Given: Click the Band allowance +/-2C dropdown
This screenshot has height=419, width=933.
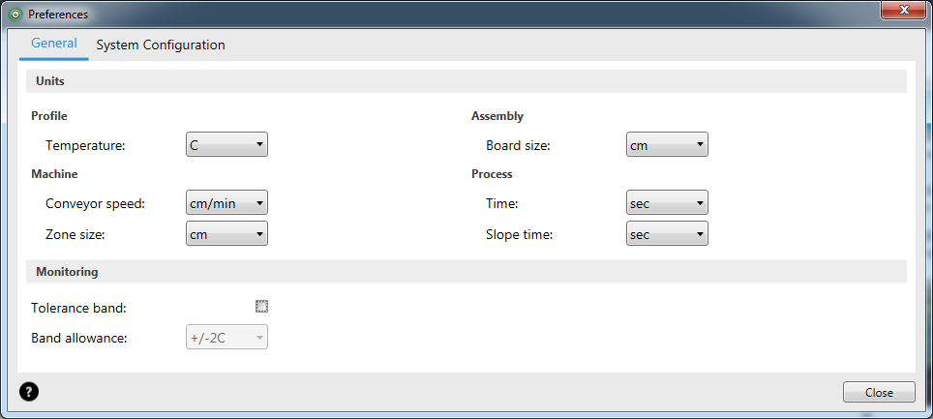Looking at the screenshot, I should tap(226, 338).
